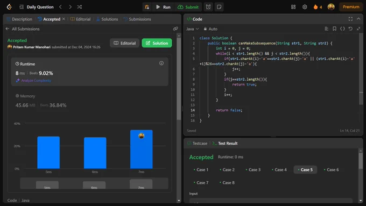Click the Premium button
366x206 pixels.
pyautogui.click(x=351, y=7)
